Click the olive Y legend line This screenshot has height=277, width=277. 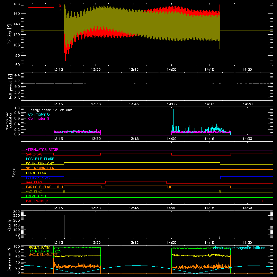pyautogui.click(x=41, y=12)
